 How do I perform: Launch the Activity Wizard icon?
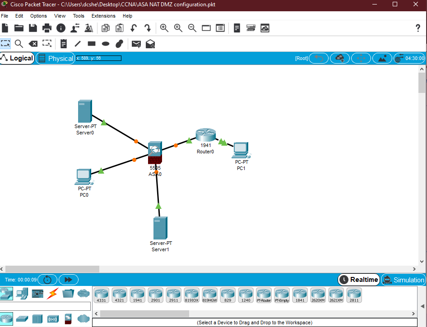click(x=75, y=28)
